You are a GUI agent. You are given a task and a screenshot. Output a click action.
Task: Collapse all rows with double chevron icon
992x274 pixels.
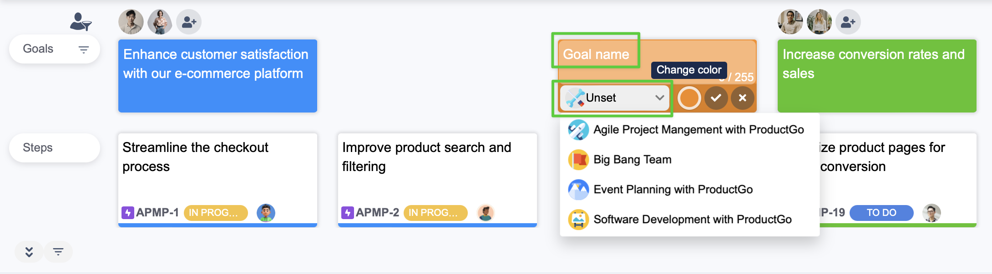[29, 252]
